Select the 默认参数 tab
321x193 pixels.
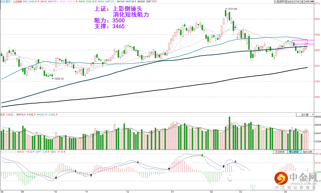point(294,152)
